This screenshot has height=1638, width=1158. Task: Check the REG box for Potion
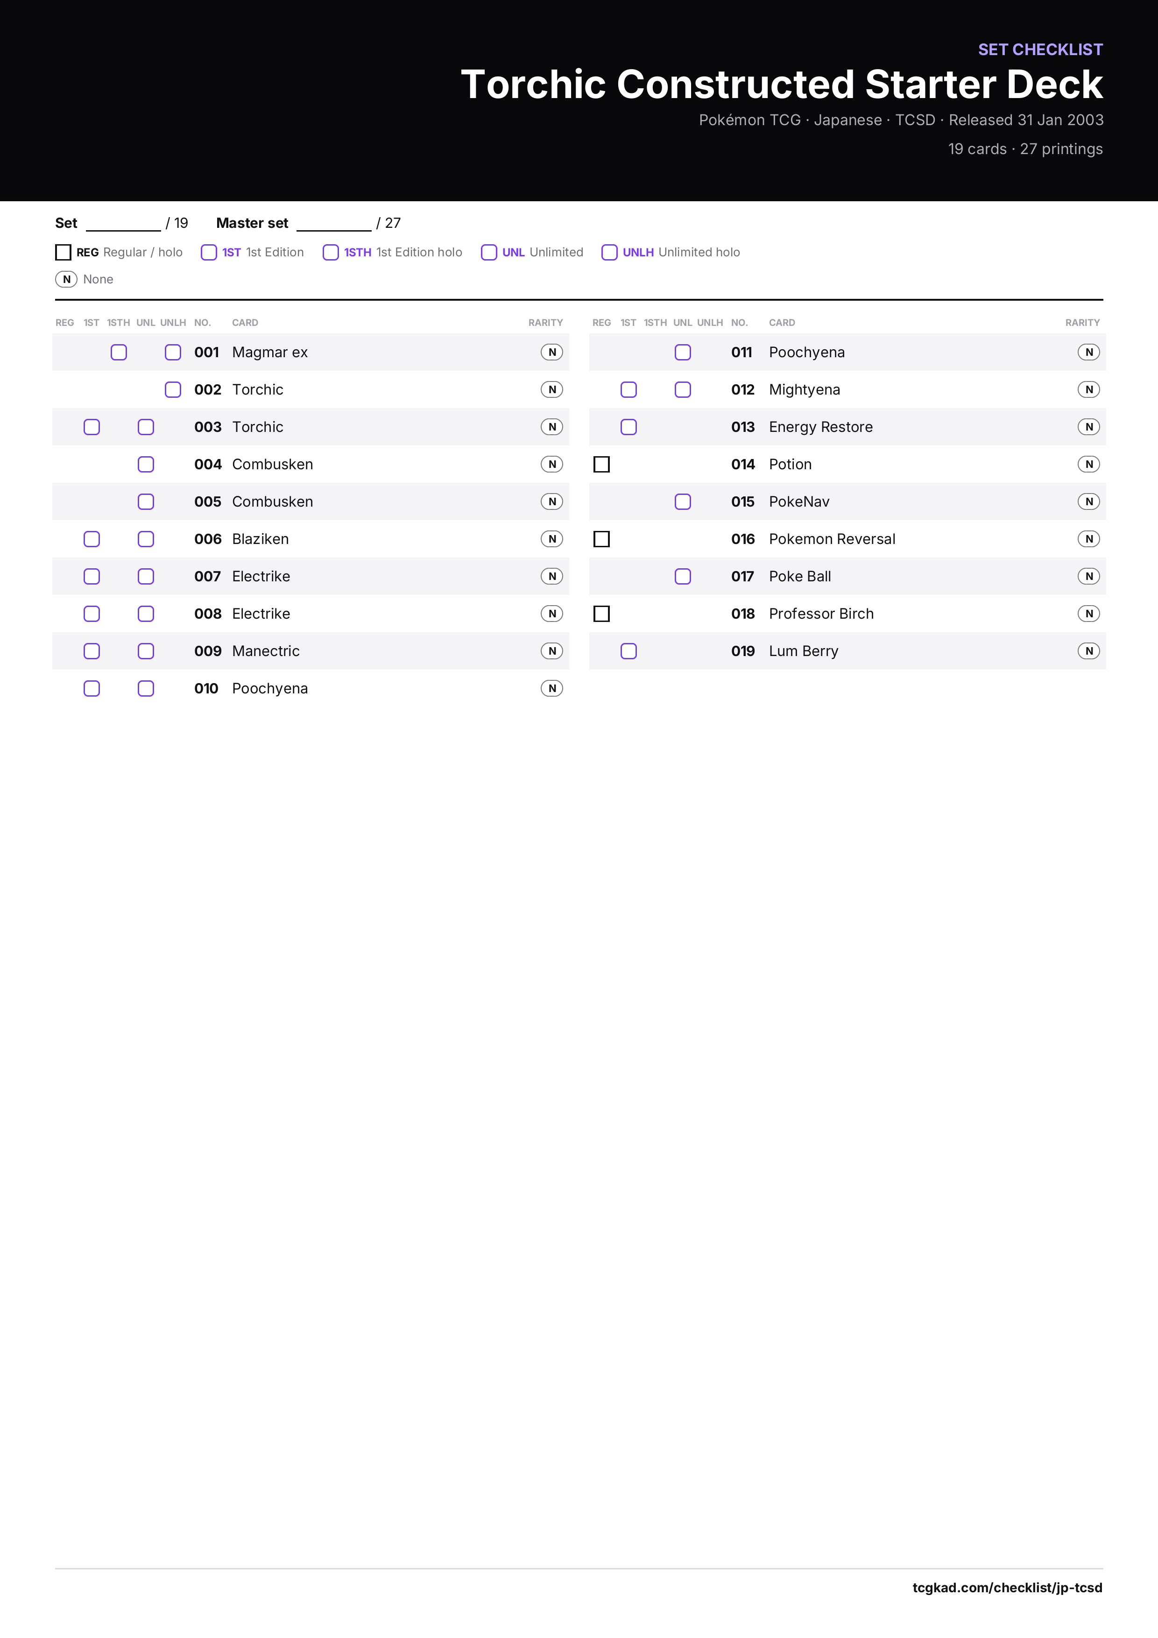(601, 465)
